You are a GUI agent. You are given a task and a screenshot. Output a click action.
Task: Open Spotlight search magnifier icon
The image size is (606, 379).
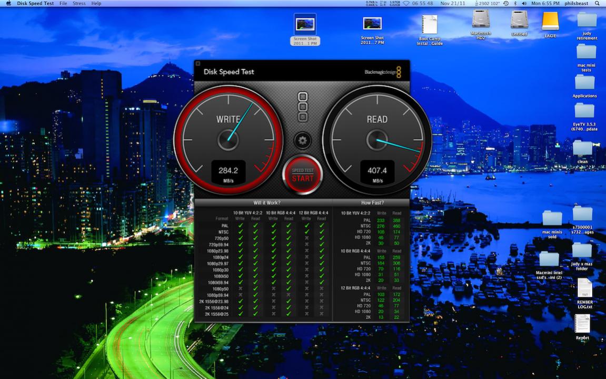[597, 3]
